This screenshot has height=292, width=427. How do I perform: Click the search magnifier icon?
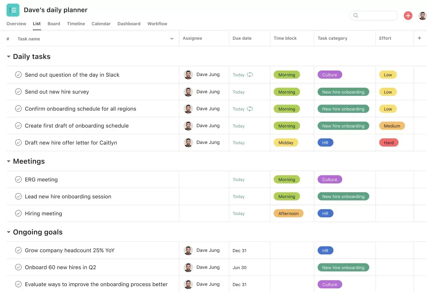(356, 16)
